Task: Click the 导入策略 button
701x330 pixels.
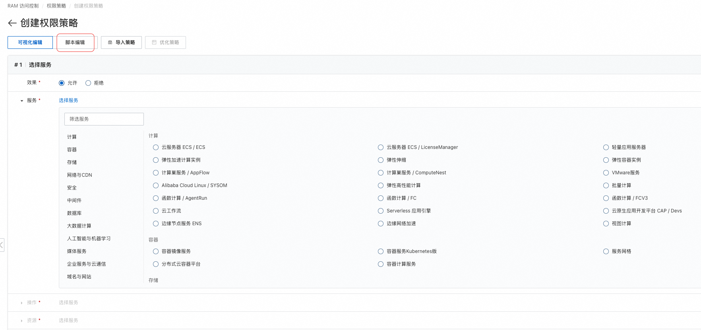Action: [x=121, y=42]
